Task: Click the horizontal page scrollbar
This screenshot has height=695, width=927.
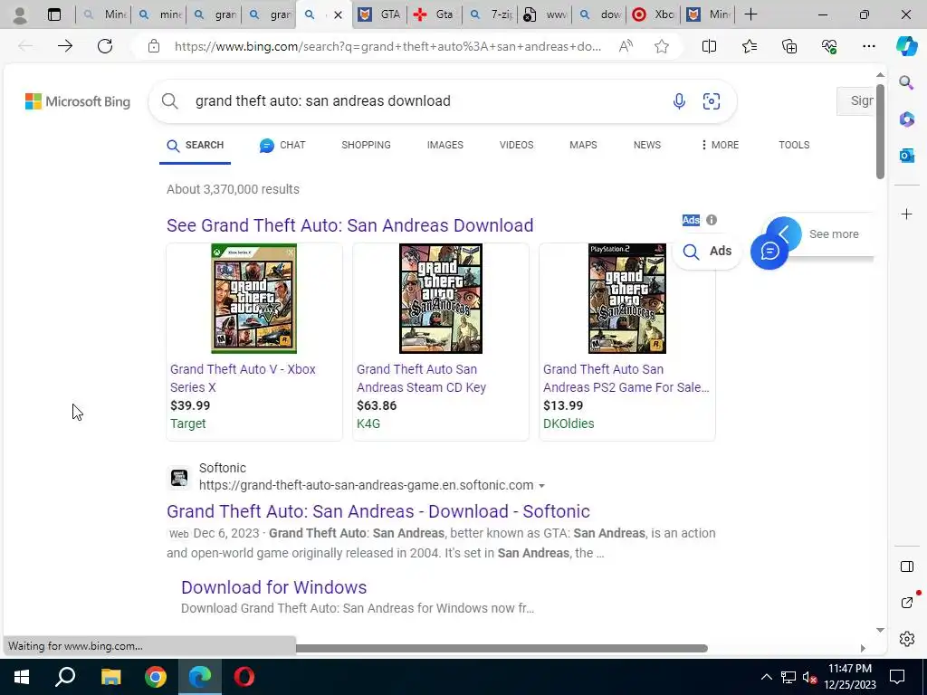Action: click(x=502, y=648)
